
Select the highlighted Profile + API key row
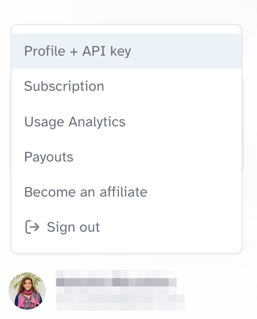(x=126, y=51)
